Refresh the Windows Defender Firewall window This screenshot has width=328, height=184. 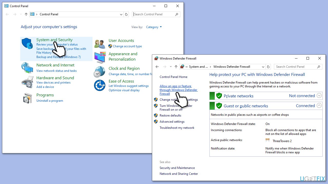[268, 67]
